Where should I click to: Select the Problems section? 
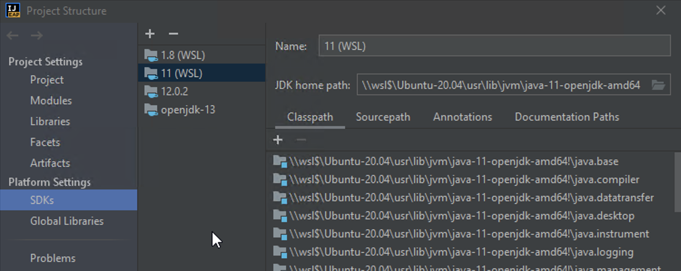coord(53,258)
